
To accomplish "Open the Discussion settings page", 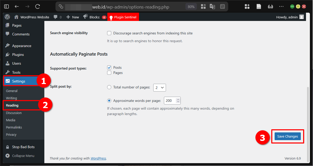I will point(14,113).
